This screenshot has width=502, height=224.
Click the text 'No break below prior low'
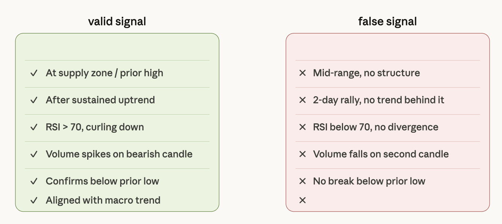tap(369, 181)
